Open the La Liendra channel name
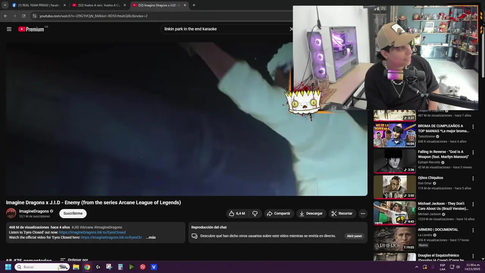The width and height of the screenshot is (485, 273). coord(425,235)
